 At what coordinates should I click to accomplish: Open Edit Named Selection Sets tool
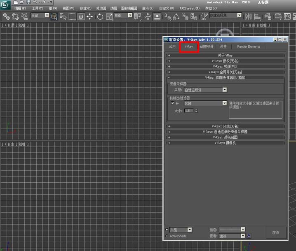tap(204, 16)
